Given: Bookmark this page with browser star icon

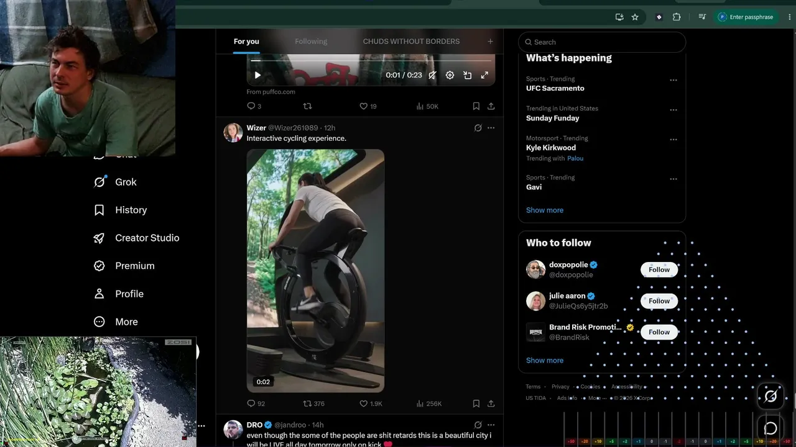Looking at the screenshot, I should [635, 17].
